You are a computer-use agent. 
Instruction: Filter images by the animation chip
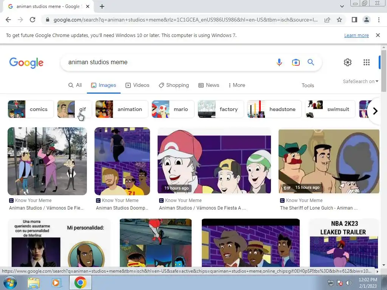coord(122,109)
